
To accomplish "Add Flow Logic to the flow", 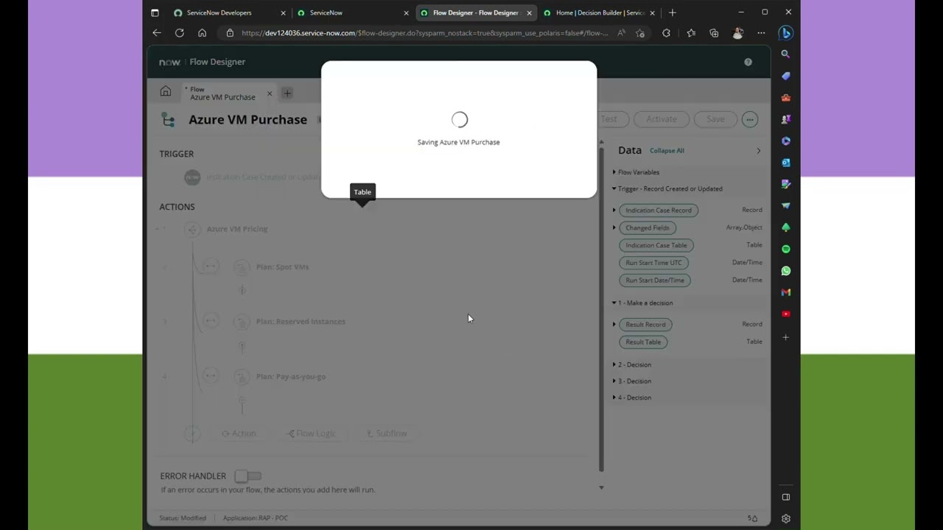I will click(x=310, y=434).
